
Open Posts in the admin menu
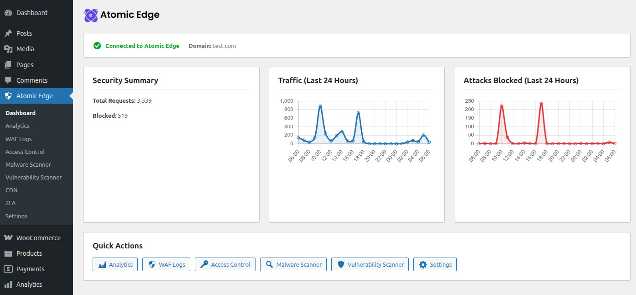(x=36, y=33)
